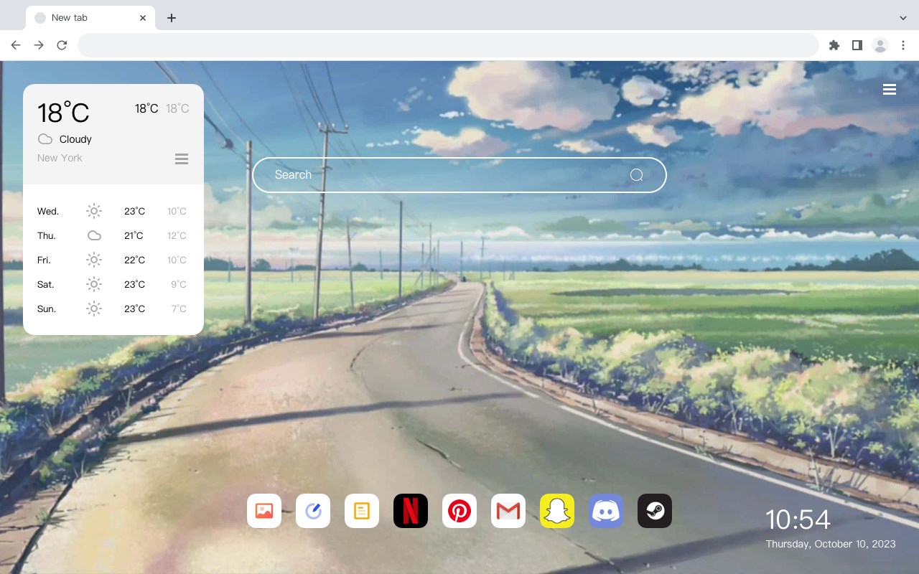Open the blue circular tasks shortcut icon
Viewport: 919px width, 574px height.
click(313, 511)
